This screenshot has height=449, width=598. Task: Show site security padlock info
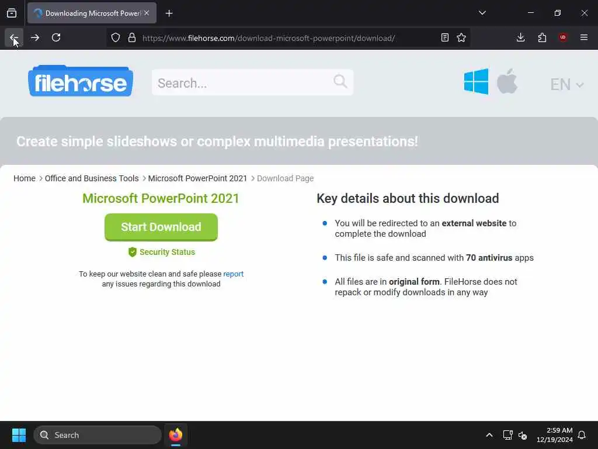(x=132, y=37)
